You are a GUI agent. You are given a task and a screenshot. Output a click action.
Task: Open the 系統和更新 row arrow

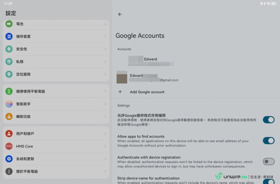click(x=105, y=159)
